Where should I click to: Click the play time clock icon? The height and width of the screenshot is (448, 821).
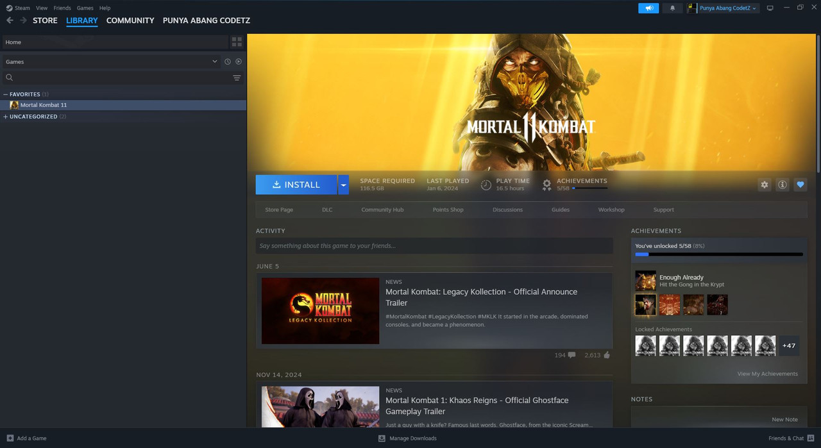coord(486,185)
